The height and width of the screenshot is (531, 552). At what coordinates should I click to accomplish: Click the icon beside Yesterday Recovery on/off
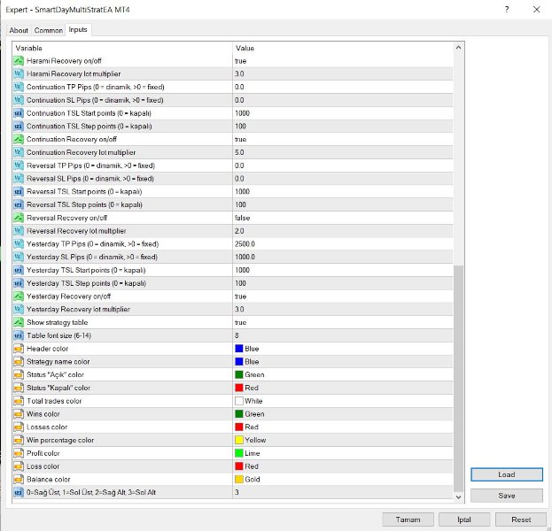tap(19, 296)
